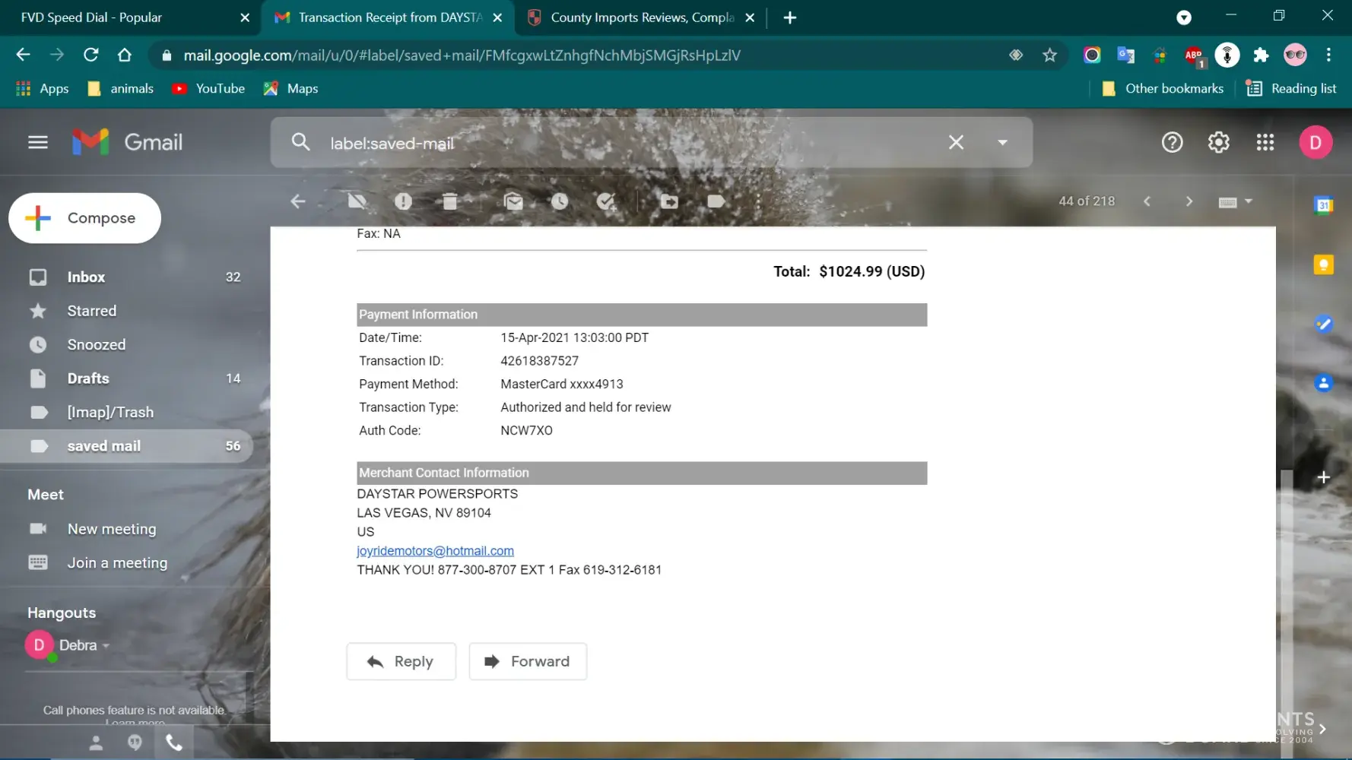Open Gmail Settings gear

[1218, 142]
